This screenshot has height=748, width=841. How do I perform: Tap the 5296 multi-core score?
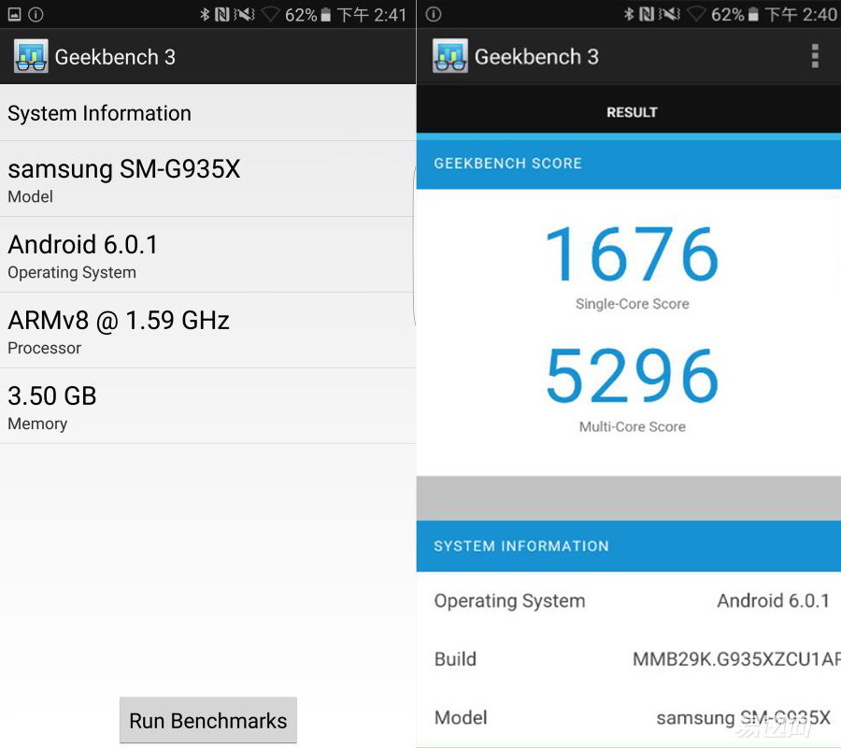[x=632, y=376]
